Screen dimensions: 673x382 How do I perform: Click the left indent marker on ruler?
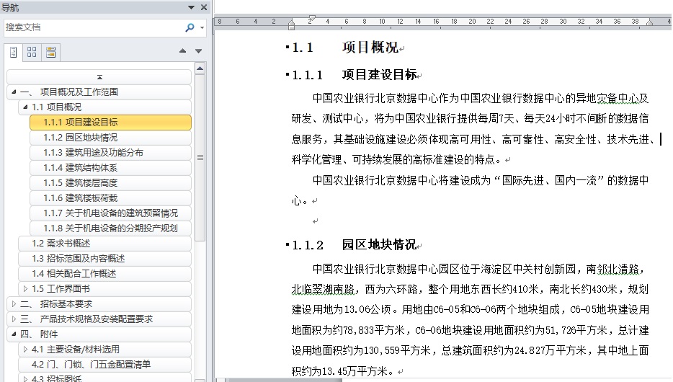291,25
